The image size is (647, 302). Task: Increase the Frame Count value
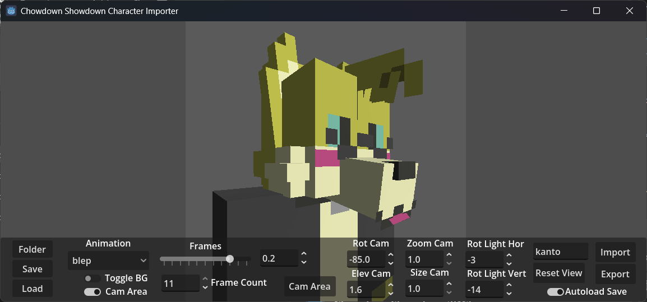[x=205, y=280]
